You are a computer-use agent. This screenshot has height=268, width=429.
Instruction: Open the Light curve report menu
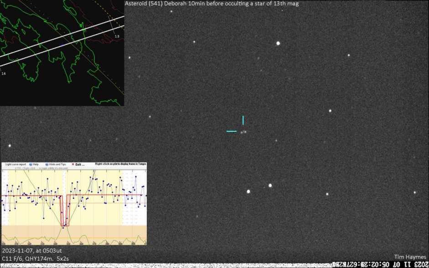click(x=16, y=164)
